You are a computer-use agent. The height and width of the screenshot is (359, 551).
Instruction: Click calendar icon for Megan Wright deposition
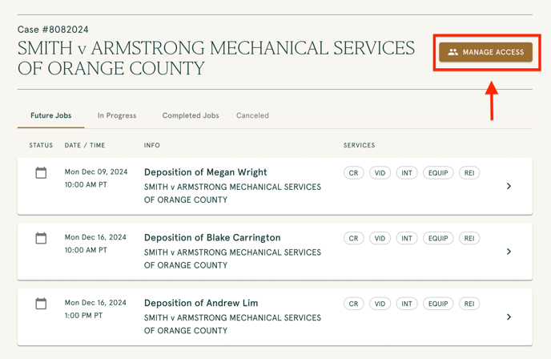click(41, 173)
